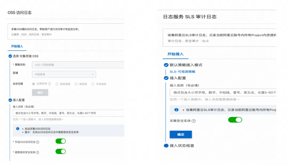This screenshot has width=288, height=165.
Task: Click the 安全审计 tag in OSS description
Action: pyautogui.click(x=46, y=34)
